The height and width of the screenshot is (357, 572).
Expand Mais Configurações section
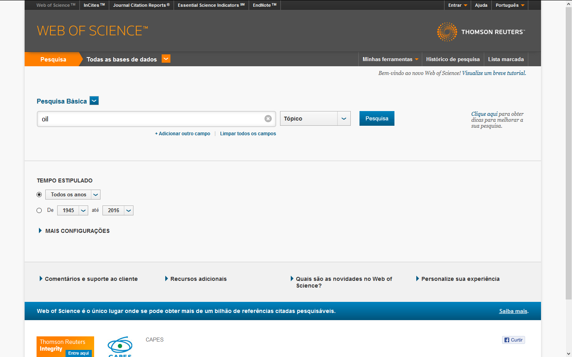coord(74,231)
